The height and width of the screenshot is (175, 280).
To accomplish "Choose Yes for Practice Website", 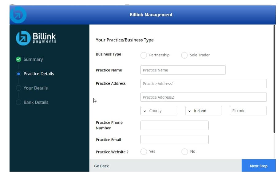I will pos(144,152).
